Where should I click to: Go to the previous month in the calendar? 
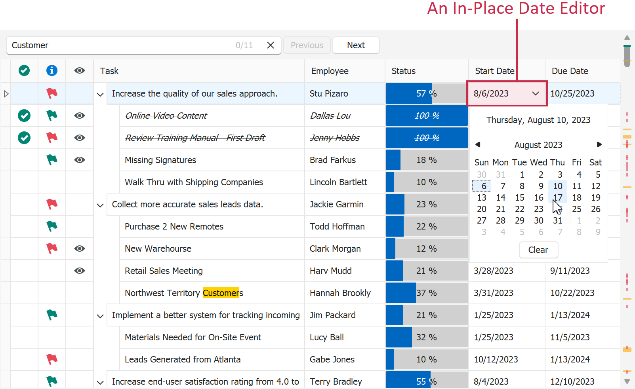click(x=478, y=144)
